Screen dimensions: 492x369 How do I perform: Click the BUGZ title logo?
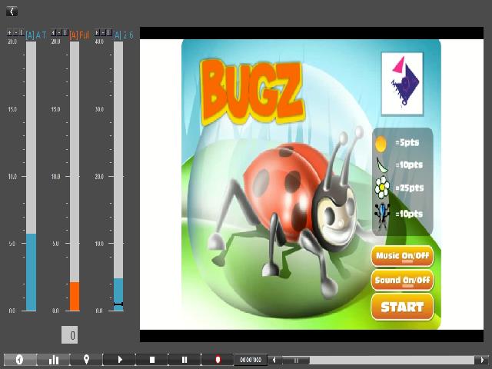[x=253, y=92]
